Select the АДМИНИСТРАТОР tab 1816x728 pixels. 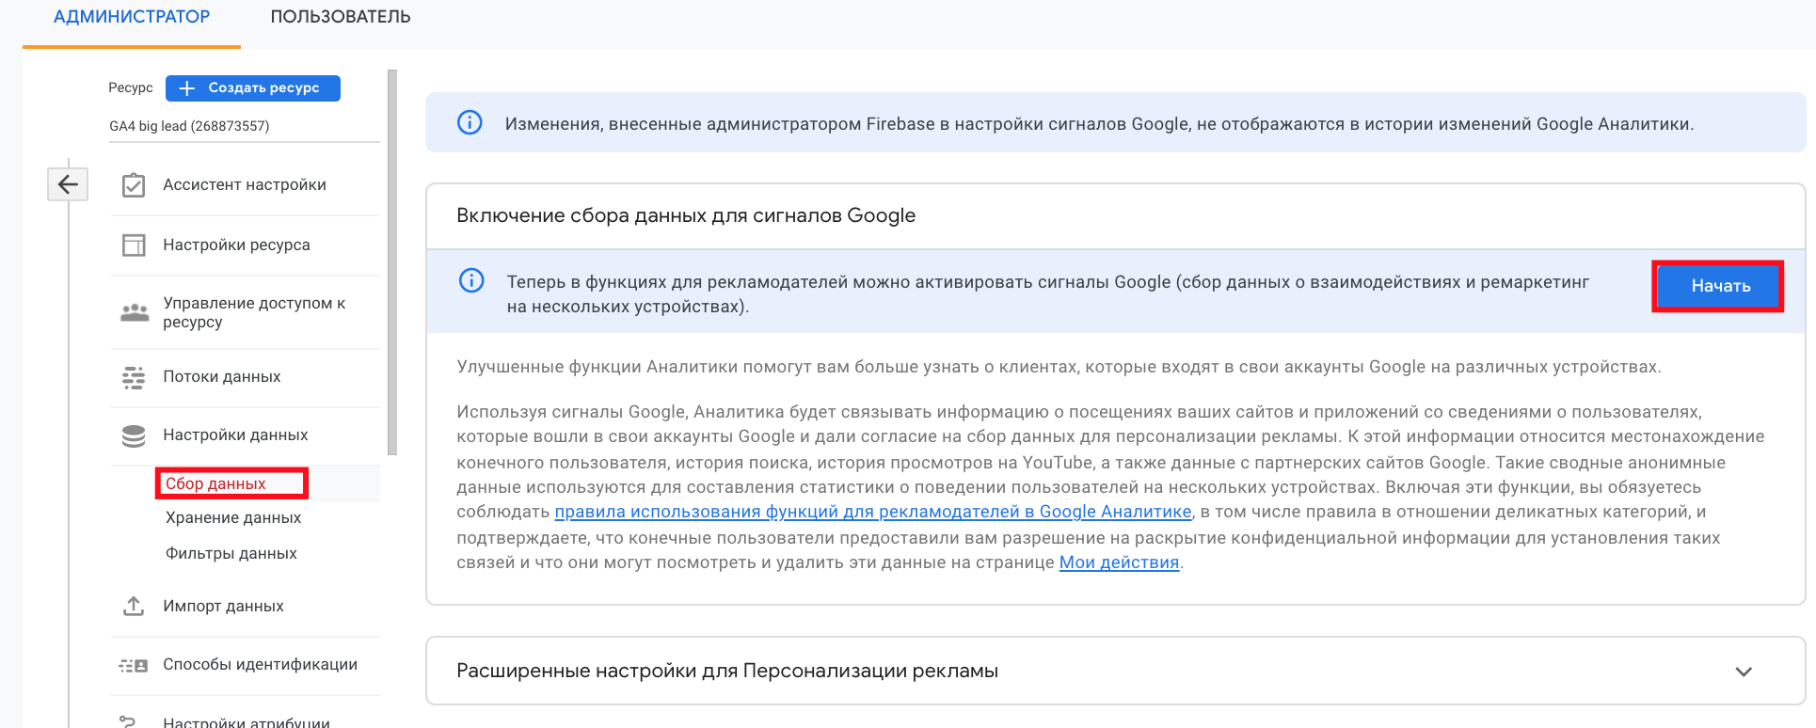(132, 17)
